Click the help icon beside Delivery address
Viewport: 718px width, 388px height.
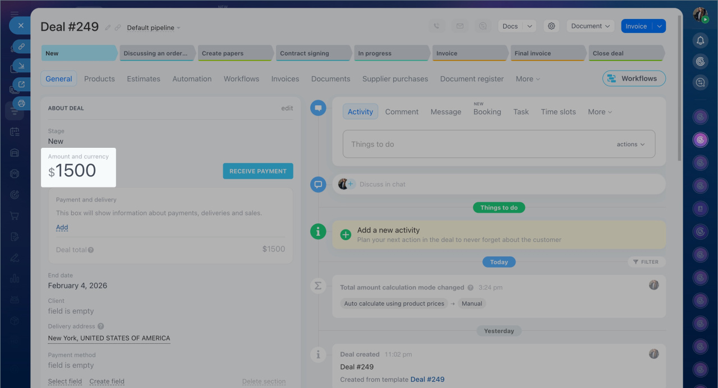[x=101, y=326]
